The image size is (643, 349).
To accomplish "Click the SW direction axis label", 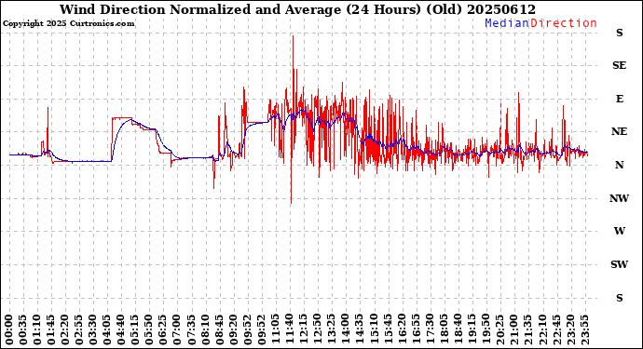I will (x=619, y=264).
